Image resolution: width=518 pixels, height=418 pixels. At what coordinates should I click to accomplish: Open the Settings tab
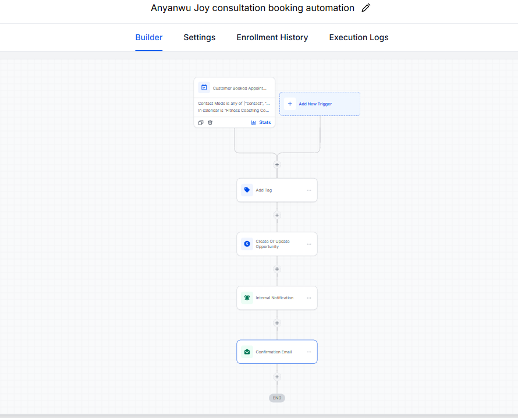[x=200, y=37]
